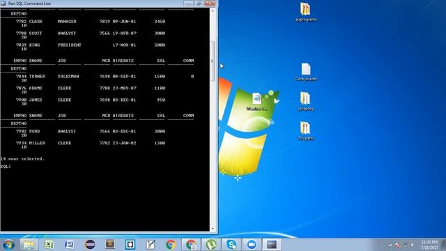Click the MILLER employee name
Viewport: 446px width, 251px height.
pos(37,143)
